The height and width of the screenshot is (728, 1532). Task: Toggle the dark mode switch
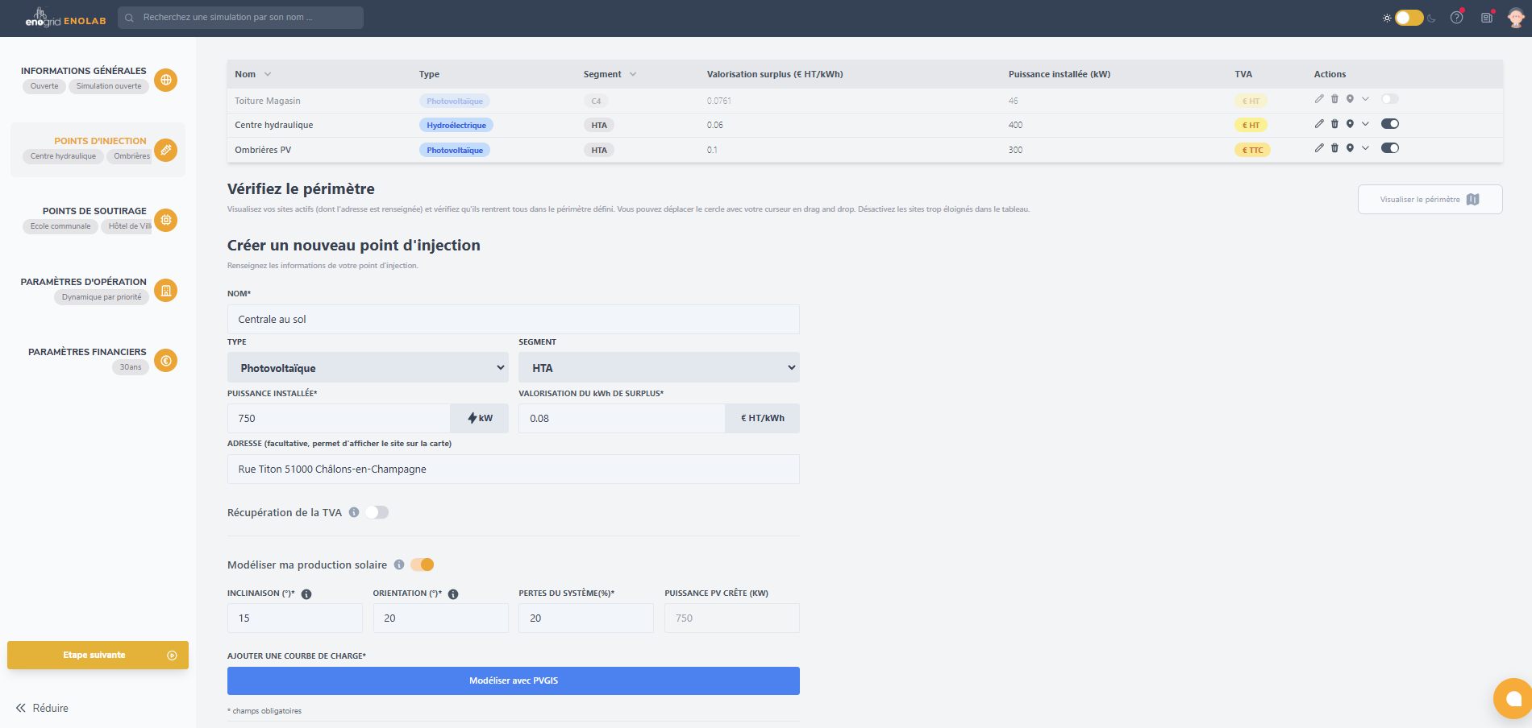tap(1409, 18)
